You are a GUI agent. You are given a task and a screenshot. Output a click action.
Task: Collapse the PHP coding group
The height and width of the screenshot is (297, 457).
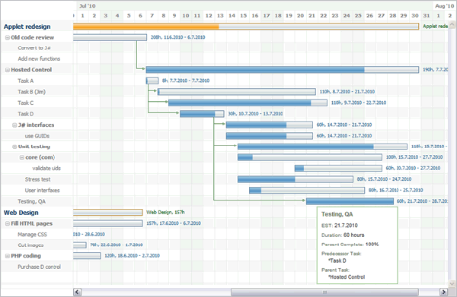8,256
